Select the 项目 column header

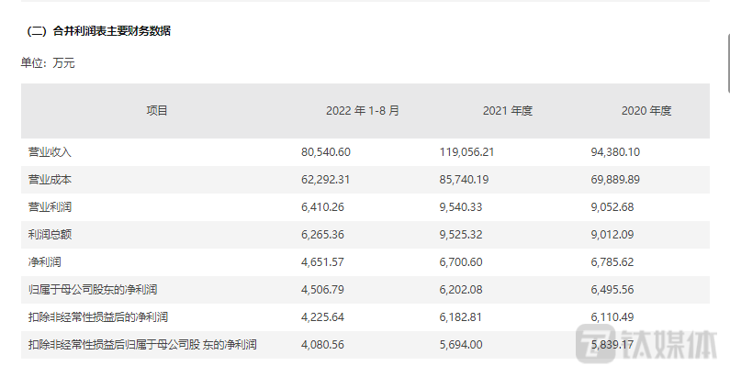pyautogui.click(x=157, y=111)
